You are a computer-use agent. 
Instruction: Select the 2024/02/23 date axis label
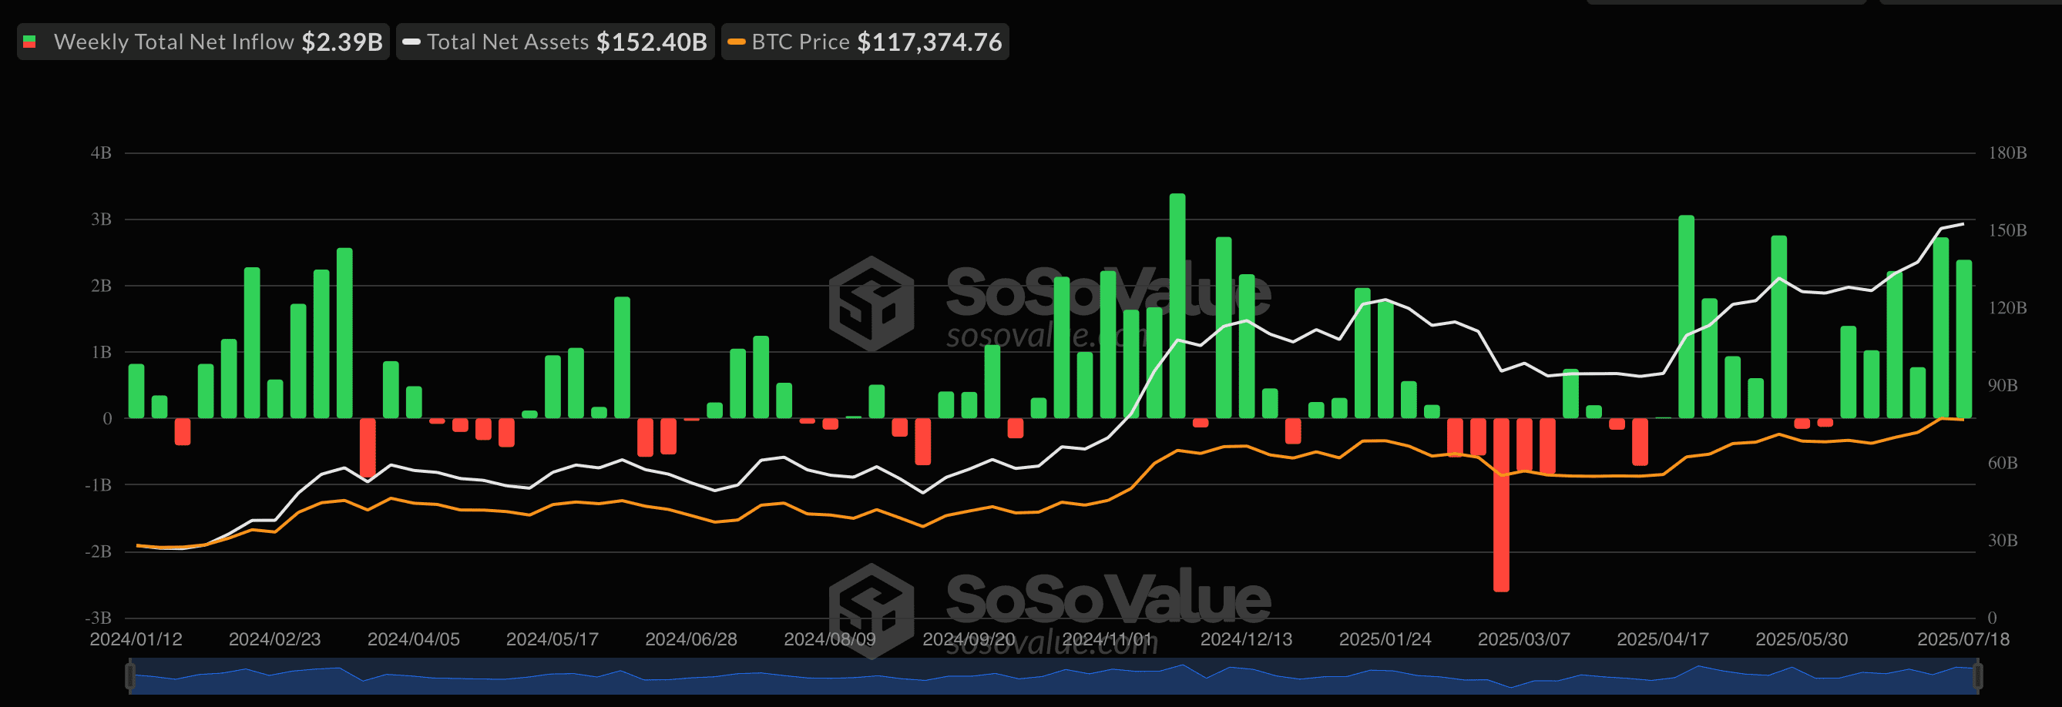point(274,639)
